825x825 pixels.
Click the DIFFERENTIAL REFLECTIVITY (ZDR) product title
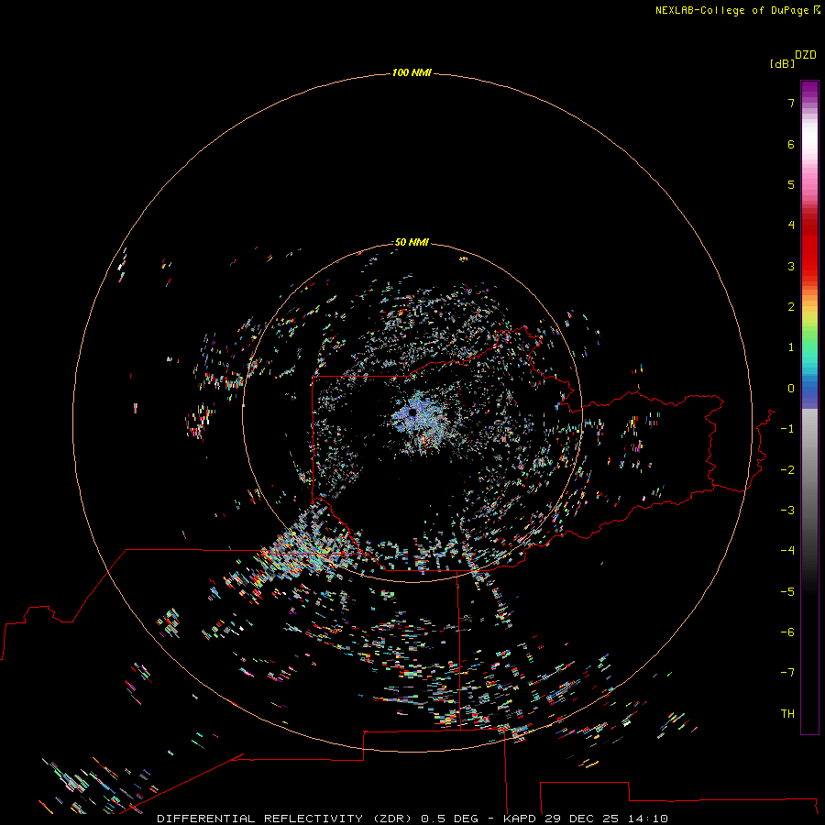[x=285, y=819]
